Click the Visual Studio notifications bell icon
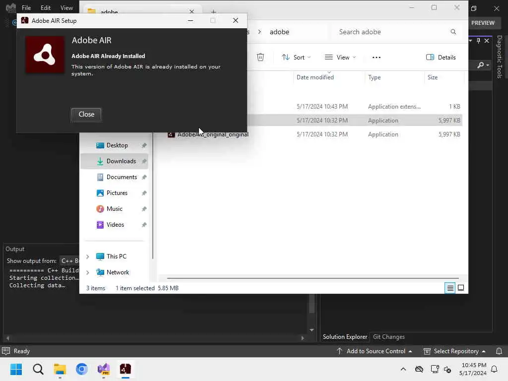This screenshot has height=381, width=508. click(499, 351)
